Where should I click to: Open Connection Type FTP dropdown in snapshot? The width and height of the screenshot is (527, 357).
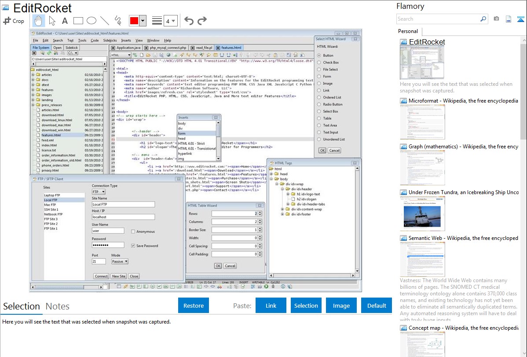[x=99, y=192]
